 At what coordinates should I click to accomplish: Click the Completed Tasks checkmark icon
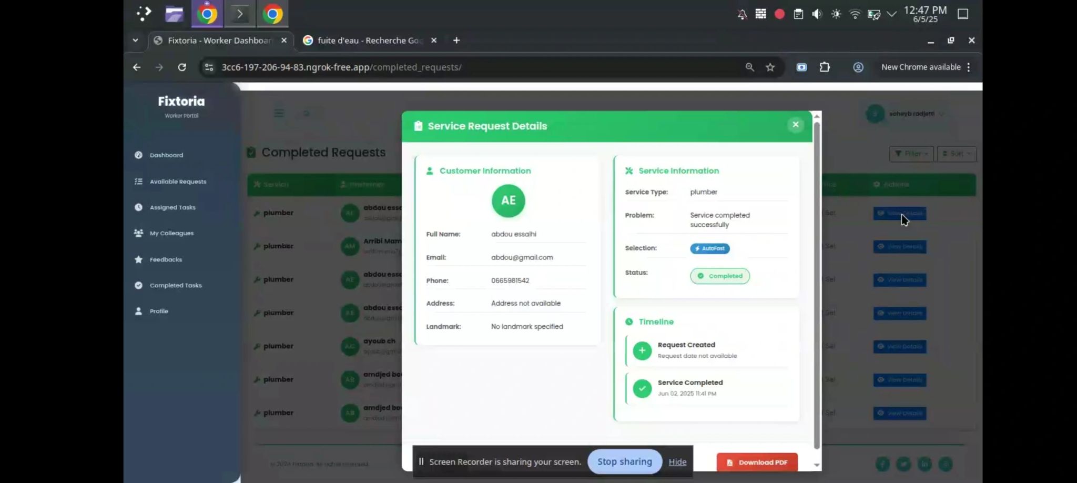click(138, 285)
